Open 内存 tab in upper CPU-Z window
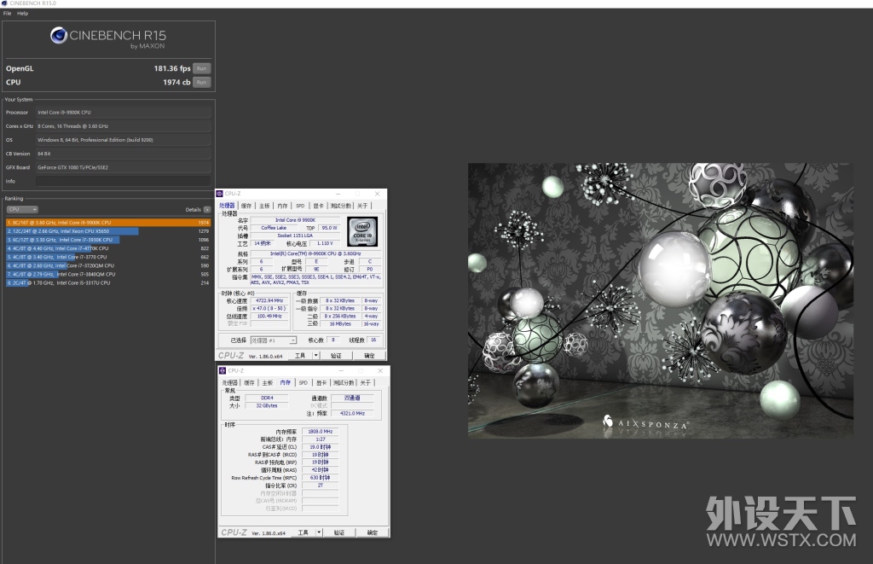The width and height of the screenshot is (873, 564). tap(282, 206)
